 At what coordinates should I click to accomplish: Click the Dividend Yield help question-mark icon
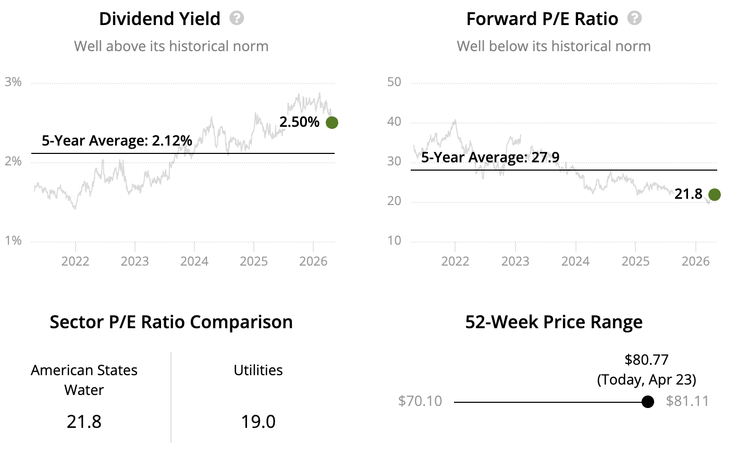pyautogui.click(x=237, y=18)
